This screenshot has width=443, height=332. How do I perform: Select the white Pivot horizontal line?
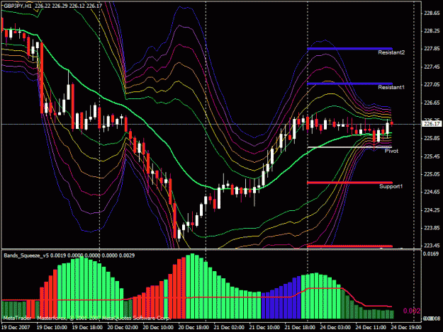coord(349,147)
